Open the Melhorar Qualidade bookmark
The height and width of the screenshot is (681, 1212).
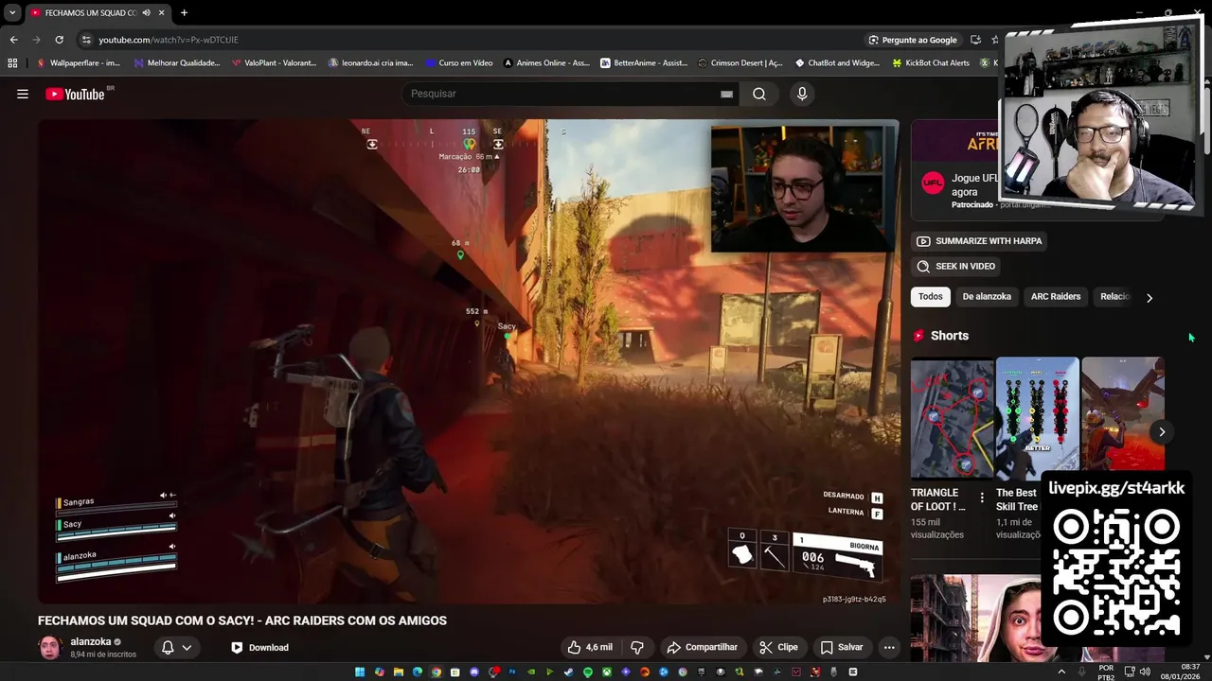click(x=177, y=62)
